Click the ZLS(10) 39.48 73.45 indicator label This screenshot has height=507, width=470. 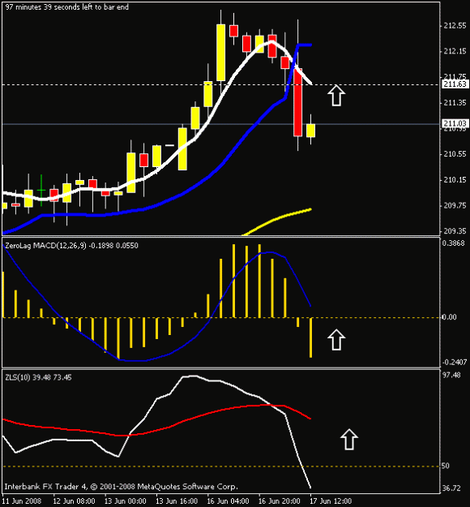pyautogui.click(x=38, y=377)
